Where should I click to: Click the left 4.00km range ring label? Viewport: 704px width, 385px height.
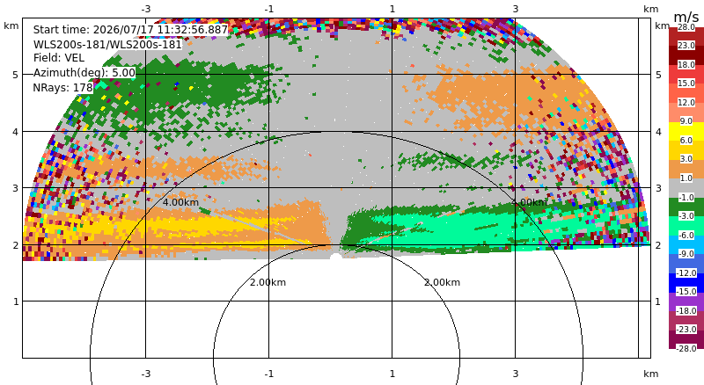180,202
